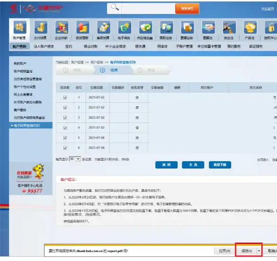Select the 预约服务 submenu item

click(234, 46)
